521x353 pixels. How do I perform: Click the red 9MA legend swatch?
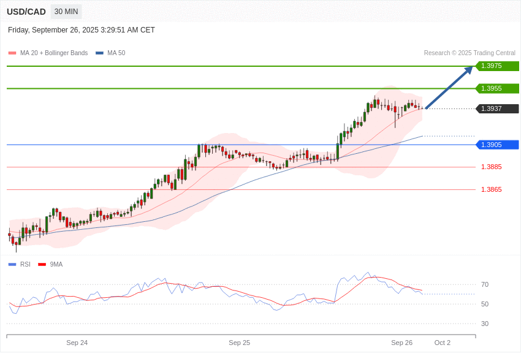pyautogui.click(x=42, y=265)
